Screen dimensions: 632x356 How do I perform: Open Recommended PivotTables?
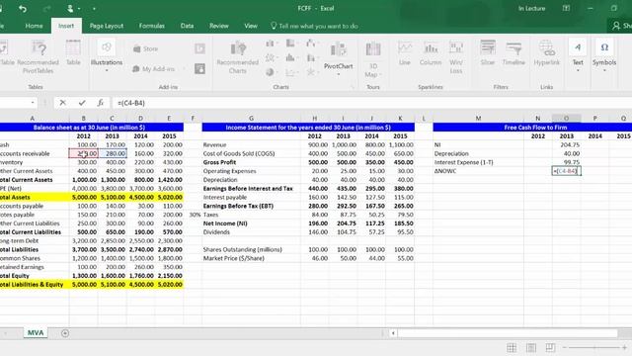pos(39,57)
